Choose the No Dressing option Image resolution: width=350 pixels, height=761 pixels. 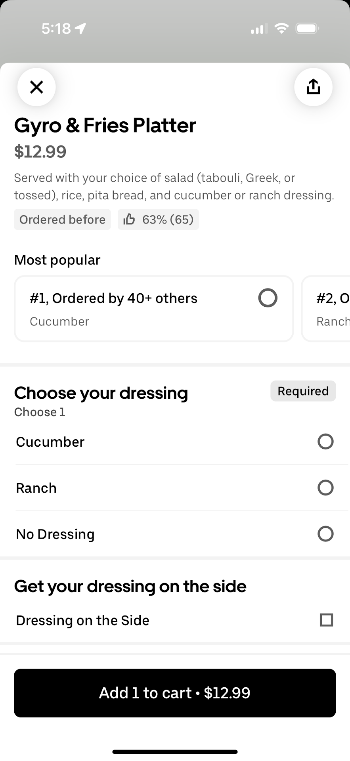(325, 533)
